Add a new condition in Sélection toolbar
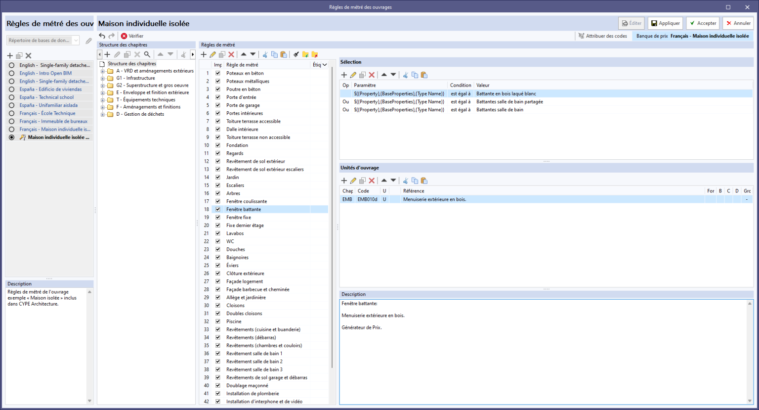Viewport: 759px width, 410px height. click(344, 75)
